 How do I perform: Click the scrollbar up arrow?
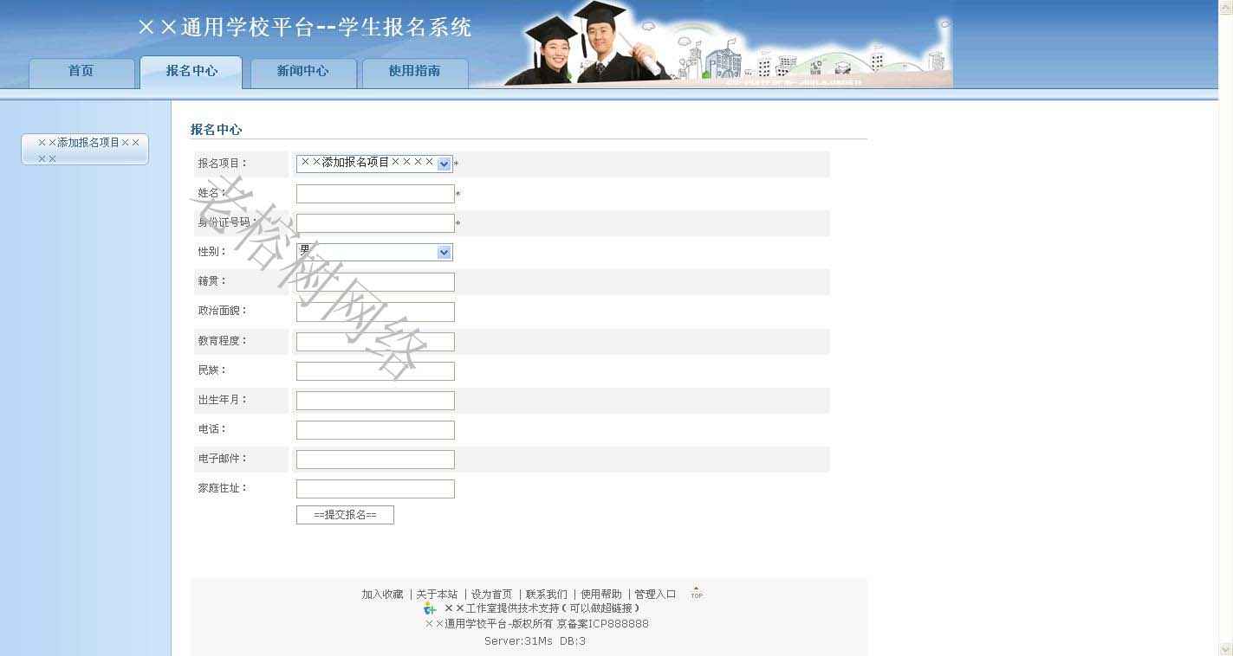click(1225, 8)
